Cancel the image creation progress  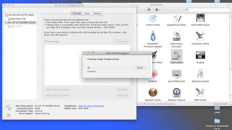140,68
